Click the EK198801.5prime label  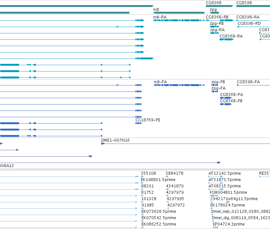(x=158, y=180)
